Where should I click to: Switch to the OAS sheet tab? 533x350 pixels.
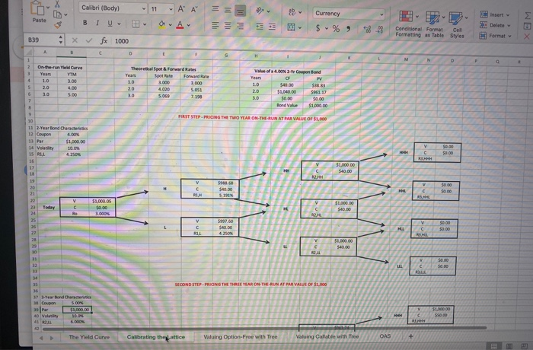[x=385, y=336]
